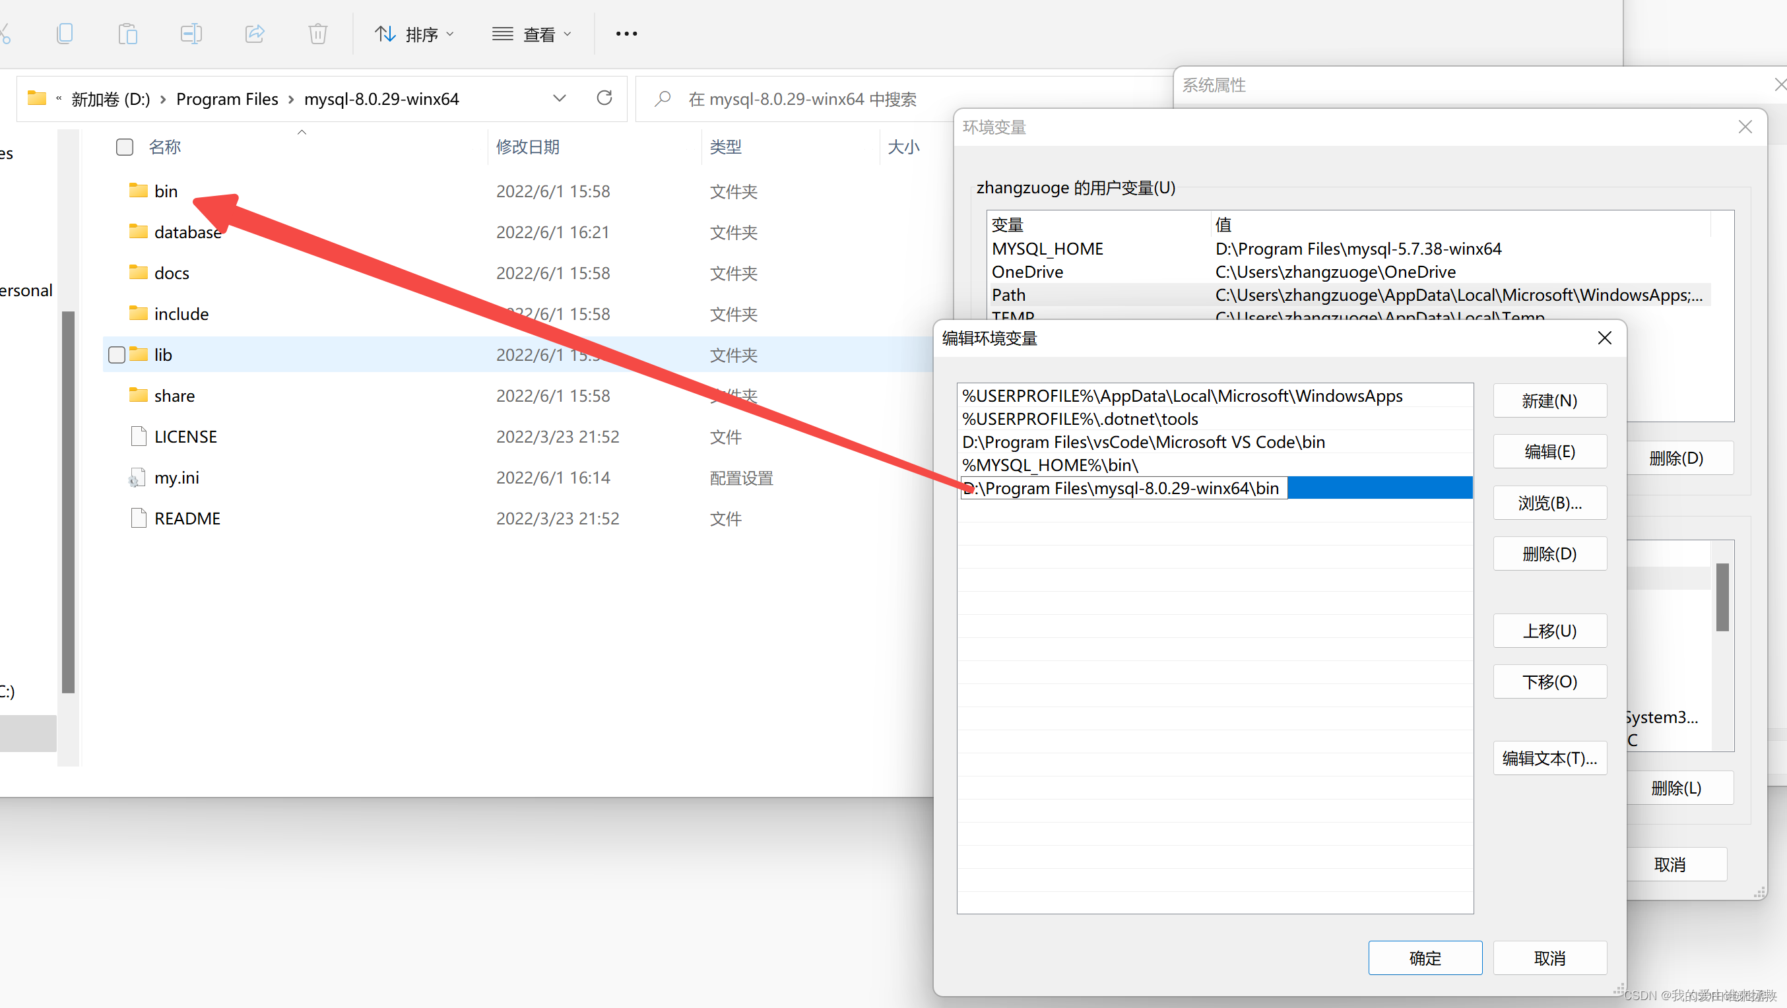
Task: Click the navigation pane scrollbar in Explorer
Action: click(x=68, y=502)
